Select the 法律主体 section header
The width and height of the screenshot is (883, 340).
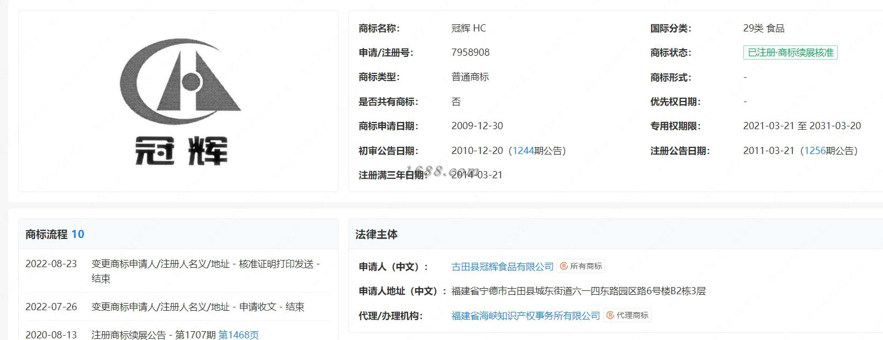377,234
